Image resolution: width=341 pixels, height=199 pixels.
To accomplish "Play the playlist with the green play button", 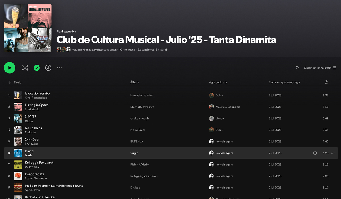I will [10, 68].
